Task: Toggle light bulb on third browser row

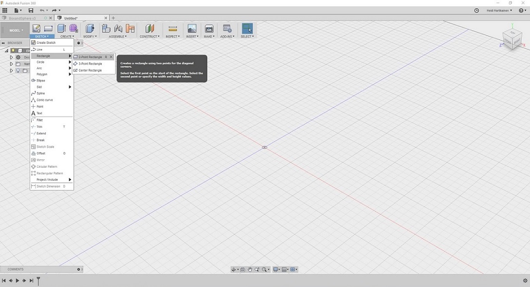Action: click(x=18, y=71)
